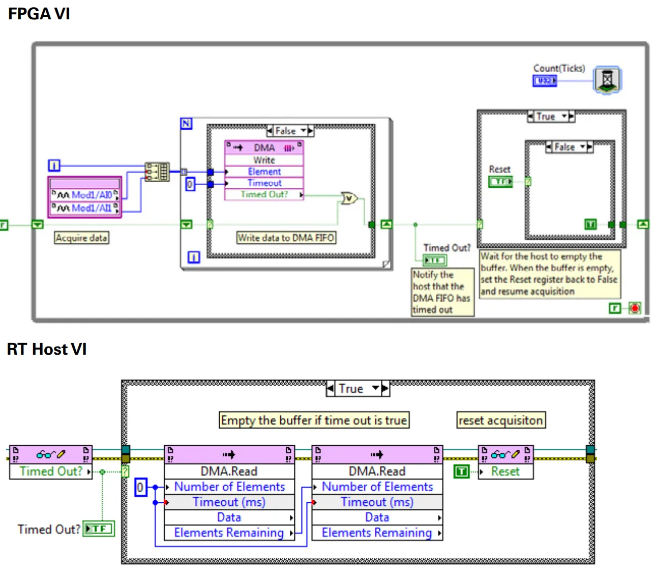Click the False constant beside the stop terminal
The height and width of the screenshot is (573, 654).
615,308
